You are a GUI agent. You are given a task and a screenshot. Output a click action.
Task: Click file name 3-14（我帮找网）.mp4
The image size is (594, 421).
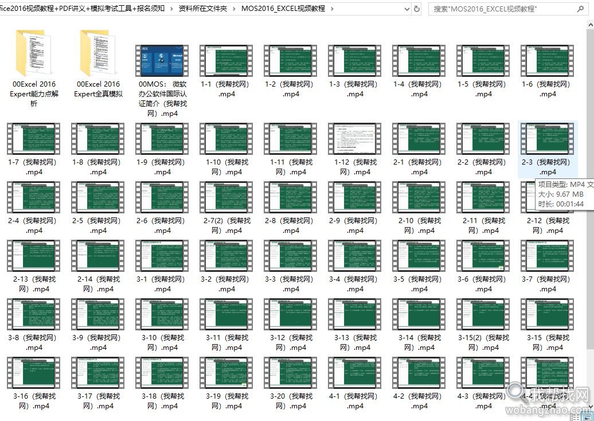pos(419,342)
